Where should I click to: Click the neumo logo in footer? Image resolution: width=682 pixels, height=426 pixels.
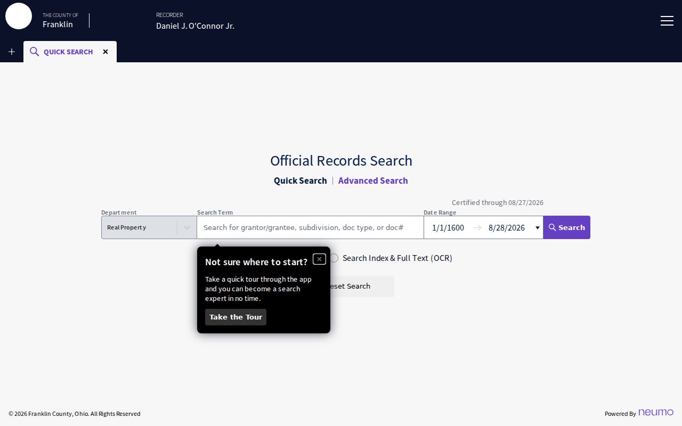tap(656, 412)
